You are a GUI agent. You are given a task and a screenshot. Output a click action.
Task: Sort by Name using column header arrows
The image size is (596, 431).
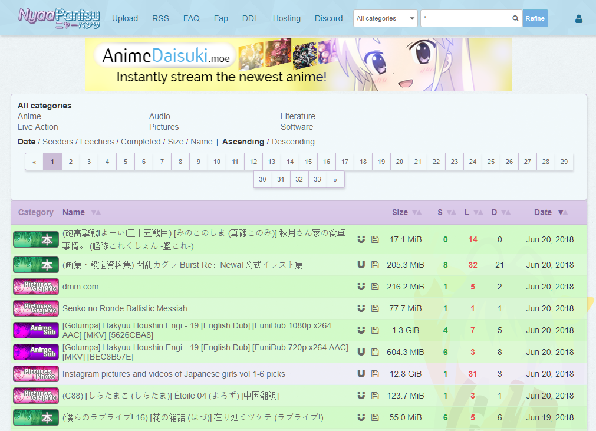(96, 212)
